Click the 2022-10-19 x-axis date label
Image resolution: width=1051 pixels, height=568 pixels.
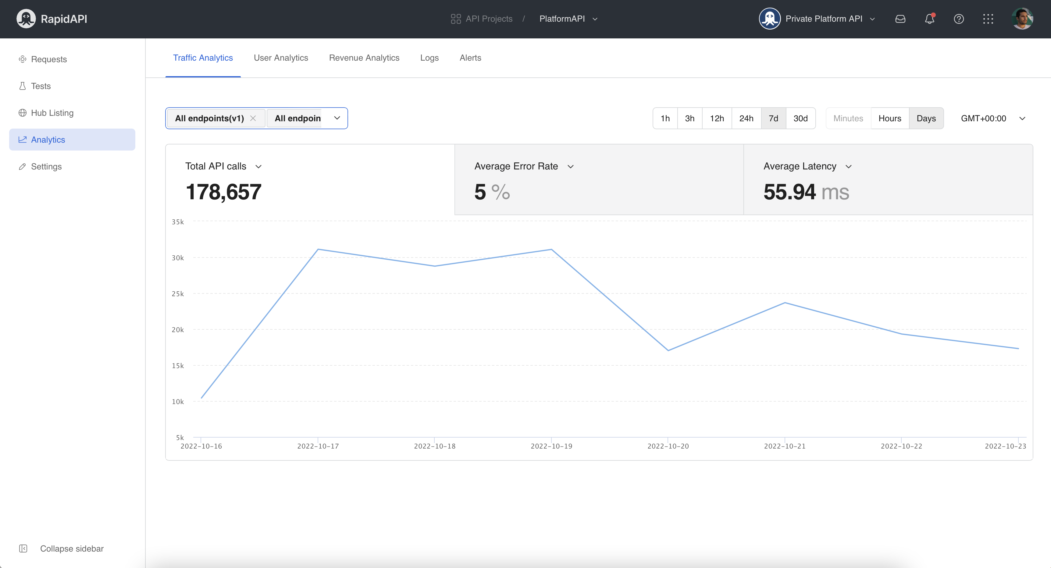coord(551,446)
